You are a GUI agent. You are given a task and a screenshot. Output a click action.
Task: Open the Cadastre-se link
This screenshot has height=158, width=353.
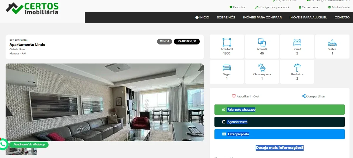309,7
